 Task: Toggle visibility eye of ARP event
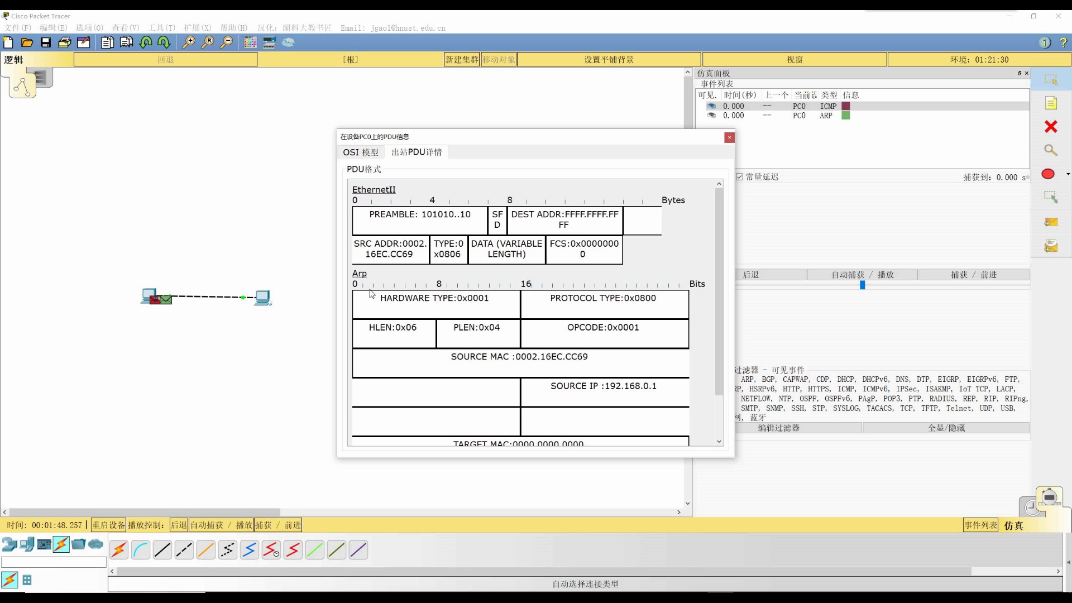(x=711, y=116)
